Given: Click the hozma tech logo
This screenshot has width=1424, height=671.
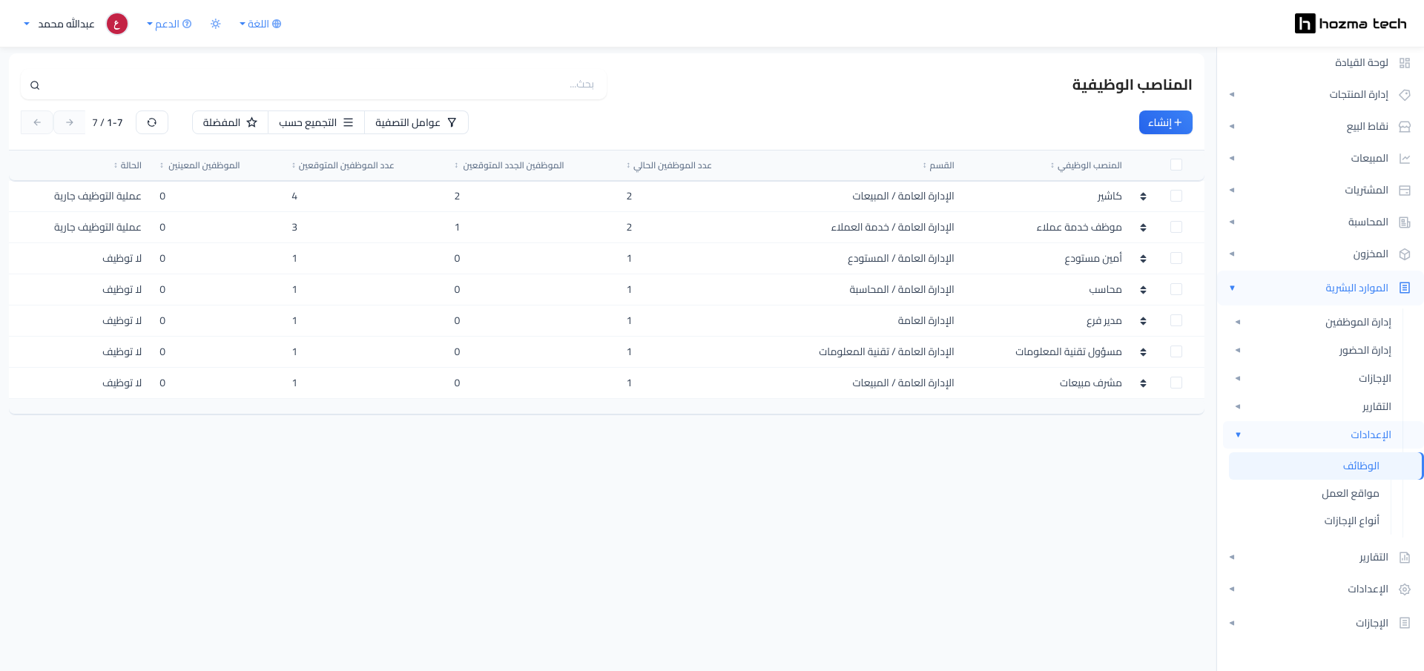Looking at the screenshot, I should pyautogui.click(x=1351, y=24).
